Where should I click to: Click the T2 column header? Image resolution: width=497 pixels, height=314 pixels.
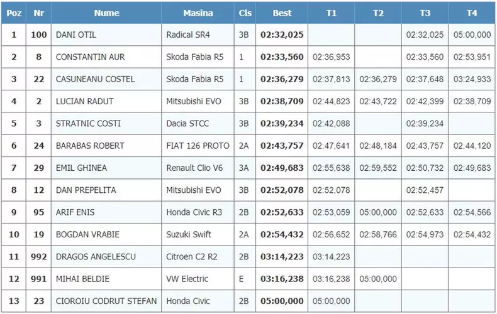click(x=378, y=13)
